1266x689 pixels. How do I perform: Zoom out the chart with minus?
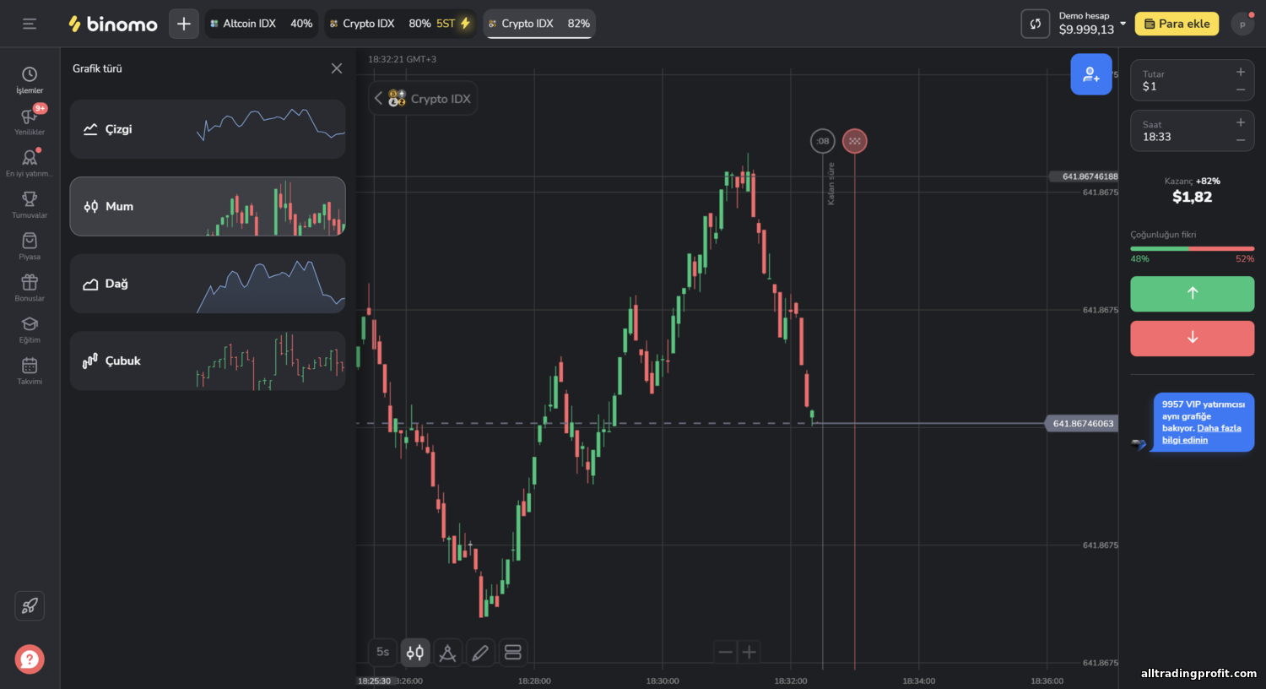pos(725,652)
